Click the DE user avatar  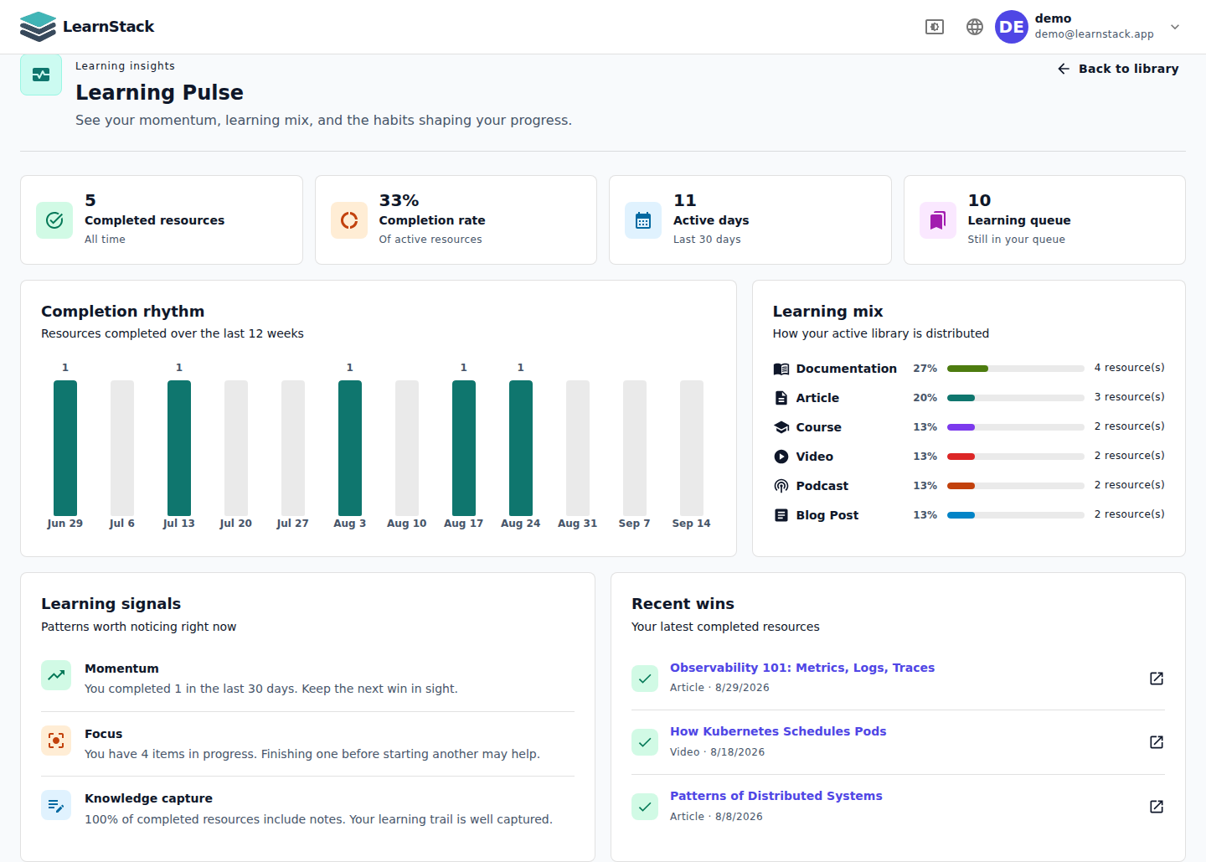pyautogui.click(x=1012, y=27)
